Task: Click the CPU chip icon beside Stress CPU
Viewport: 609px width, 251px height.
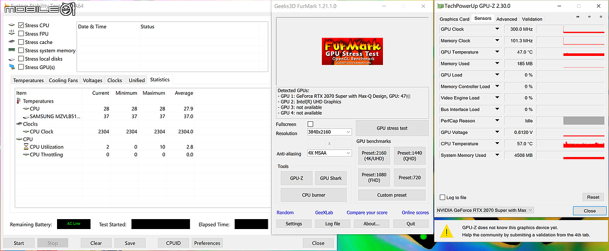Action: 12,25
